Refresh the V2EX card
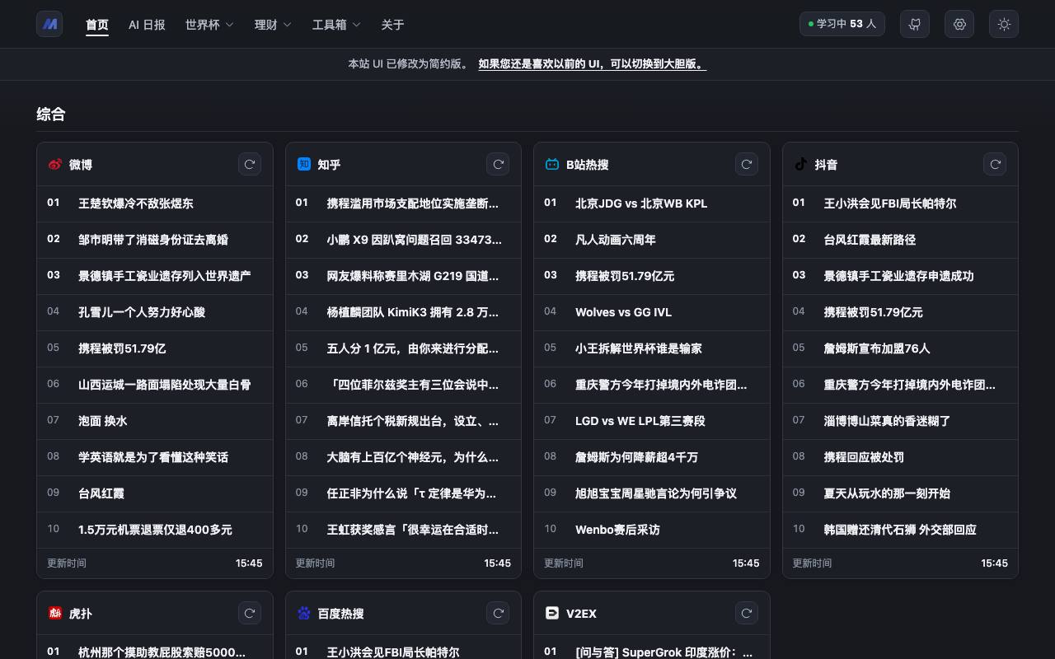 [x=747, y=613]
